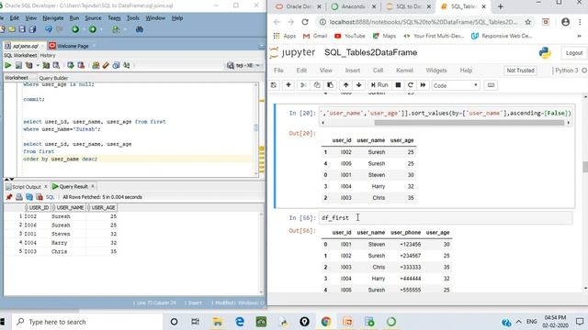Open dropdown arrow next to Commit icon
Screen dimensions: 588x330
coord(38,65)
